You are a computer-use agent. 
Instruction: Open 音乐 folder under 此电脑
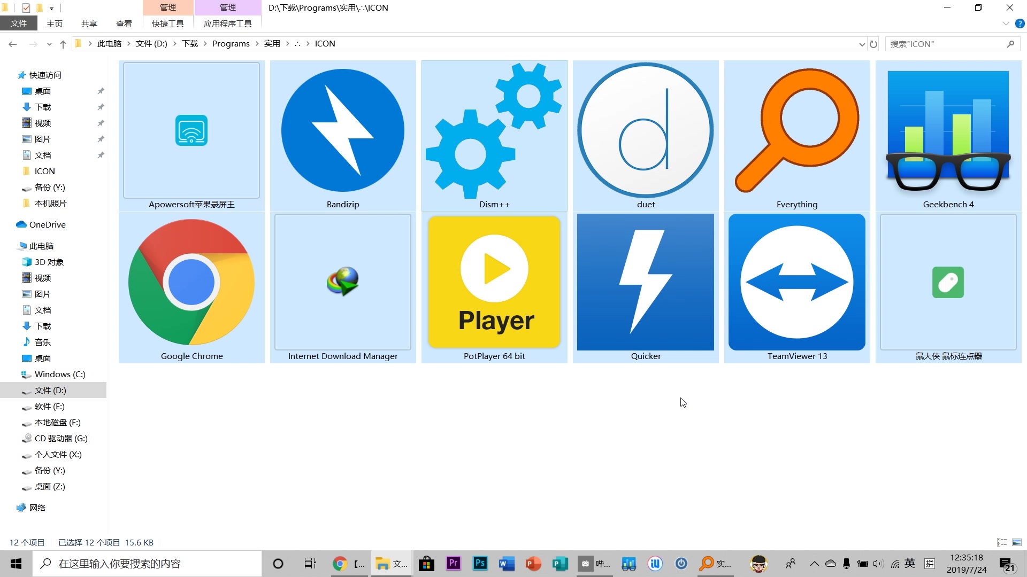42,342
